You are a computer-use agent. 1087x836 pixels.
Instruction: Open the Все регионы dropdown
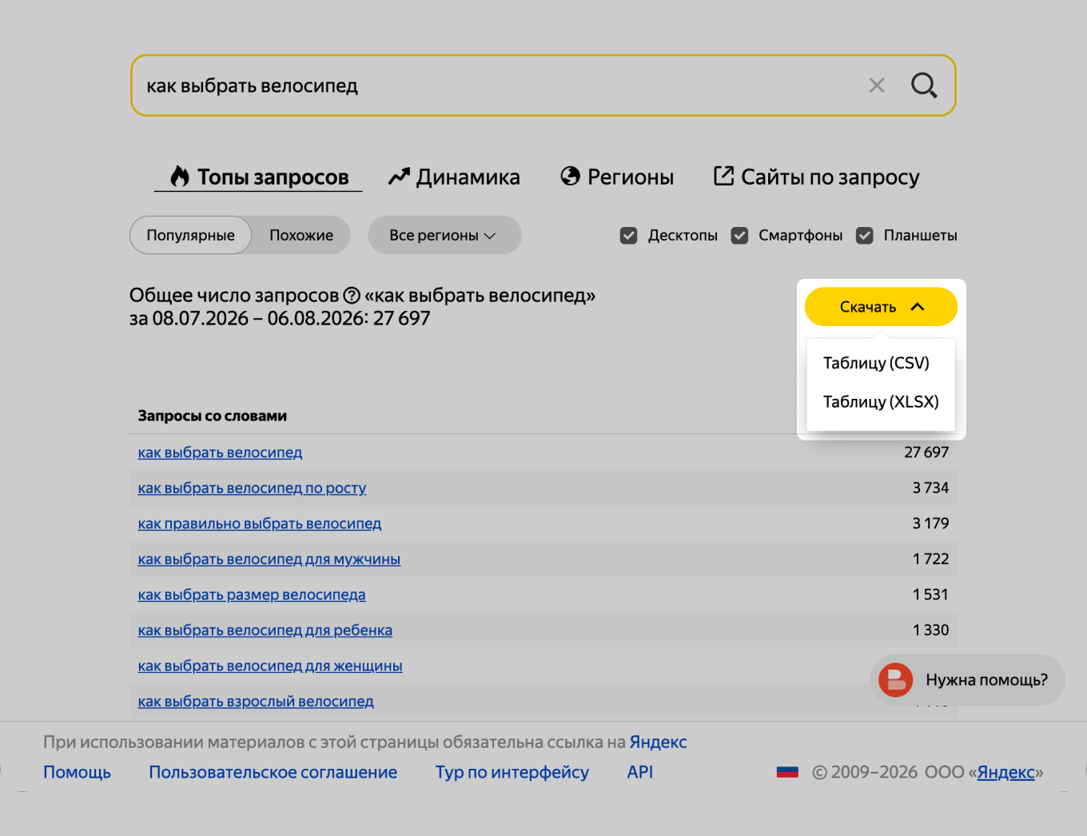point(444,235)
